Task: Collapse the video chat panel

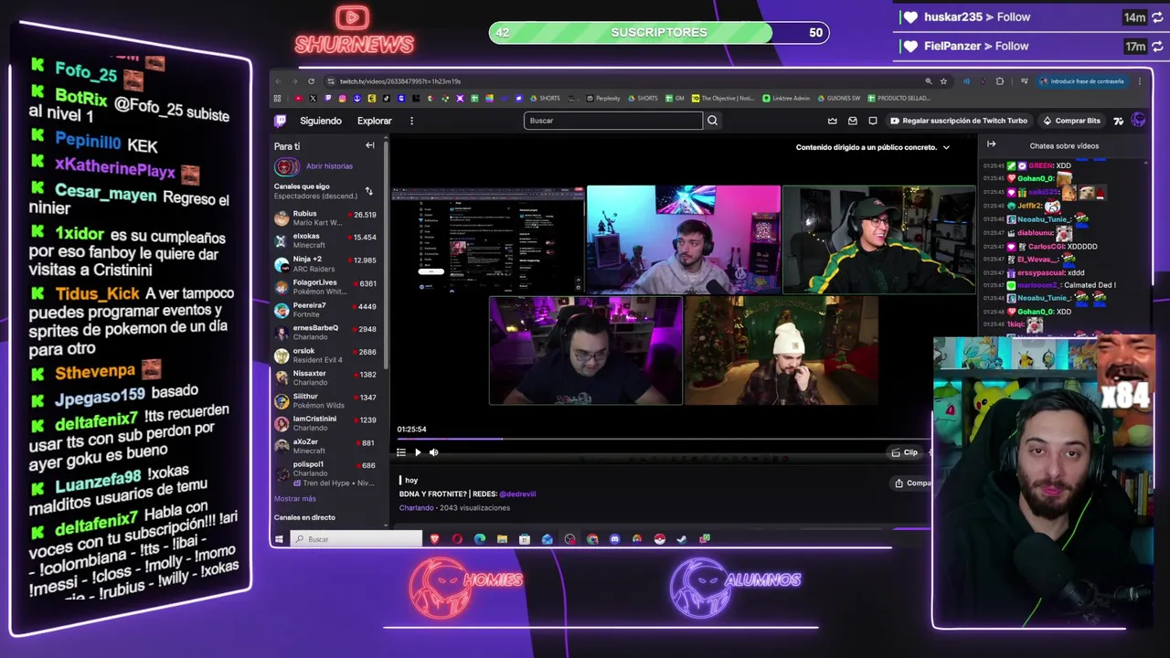Action: tap(992, 144)
